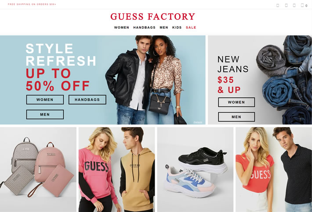Click the header icon just left of the bag icon

[294, 5]
